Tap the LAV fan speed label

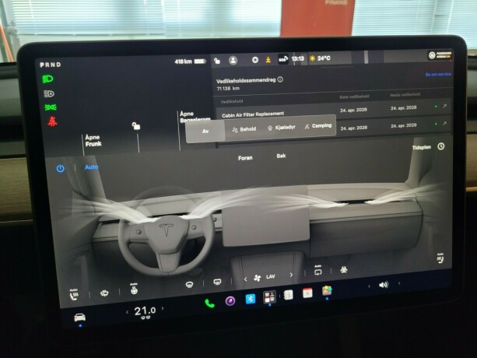tap(271, 276)
